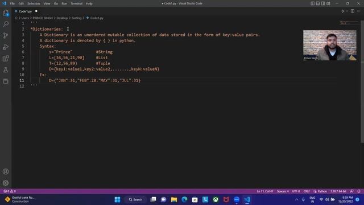Open File Explorer from taskbar
The width and height of the screenshot is (364, 205).
(174, 199)
